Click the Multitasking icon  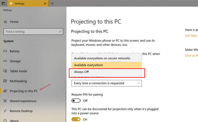(x=5, y=81)
